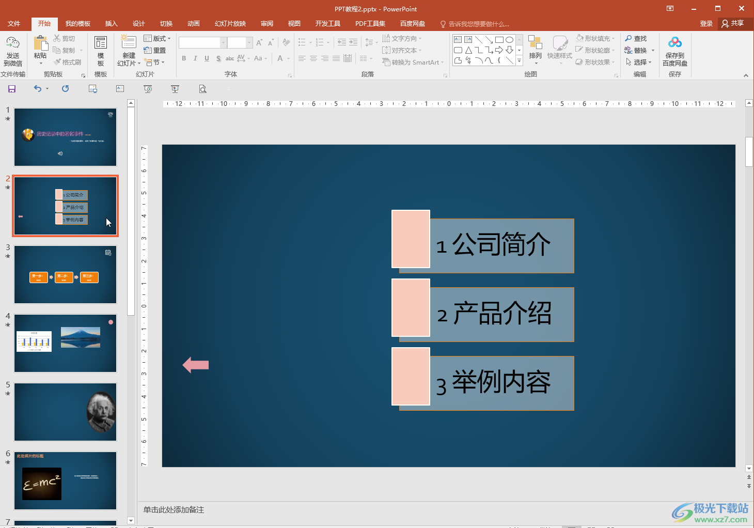Click the Format Painter (格式刷) button
The image size is (754, 528).
[x=67, y=62]
